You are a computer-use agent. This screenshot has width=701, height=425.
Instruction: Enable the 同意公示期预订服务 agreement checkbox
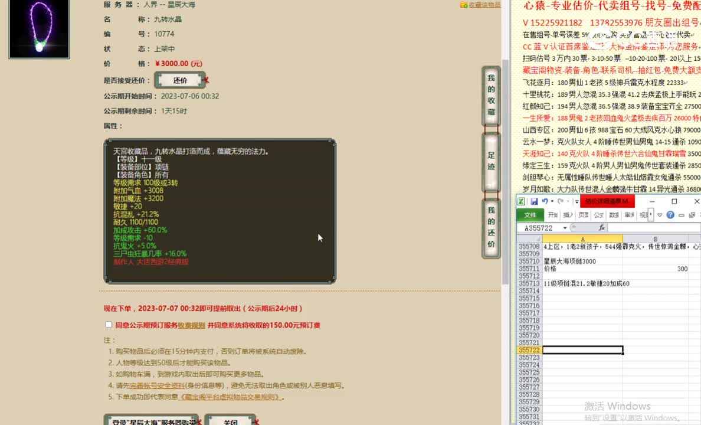click(109, 324)
